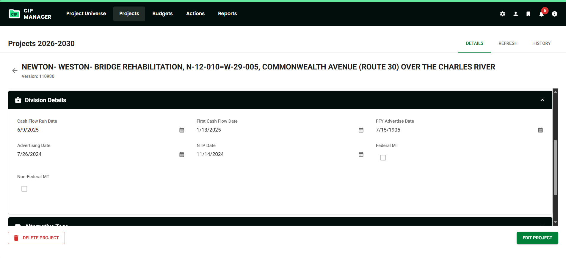Open notifications bell with 6 alerts

542,14
